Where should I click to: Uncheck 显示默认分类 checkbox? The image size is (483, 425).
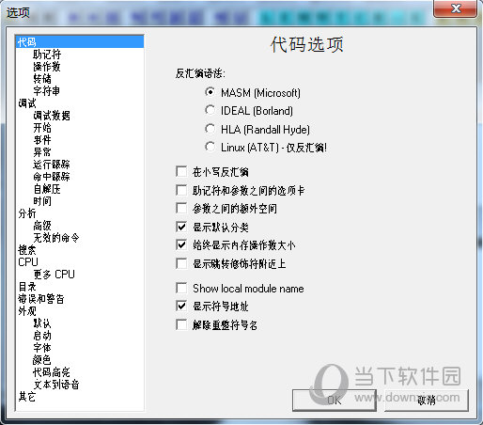[x=181, y=227]
